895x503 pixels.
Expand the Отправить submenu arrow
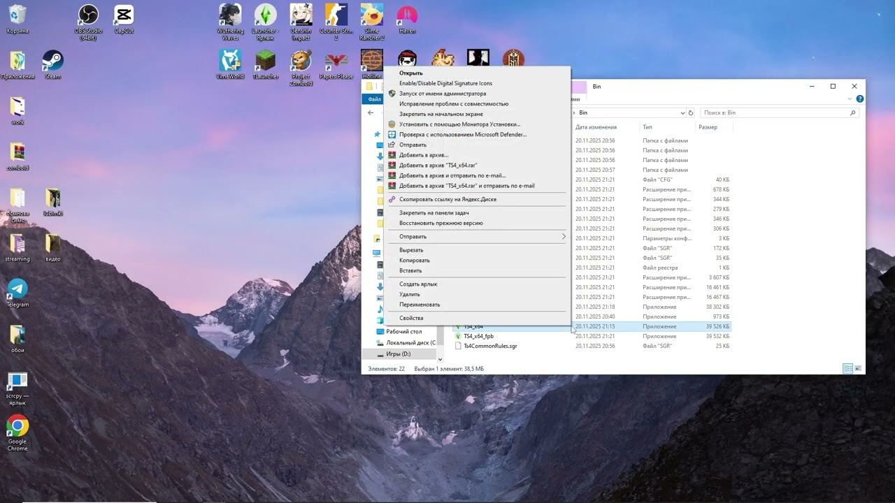point(564,237)
